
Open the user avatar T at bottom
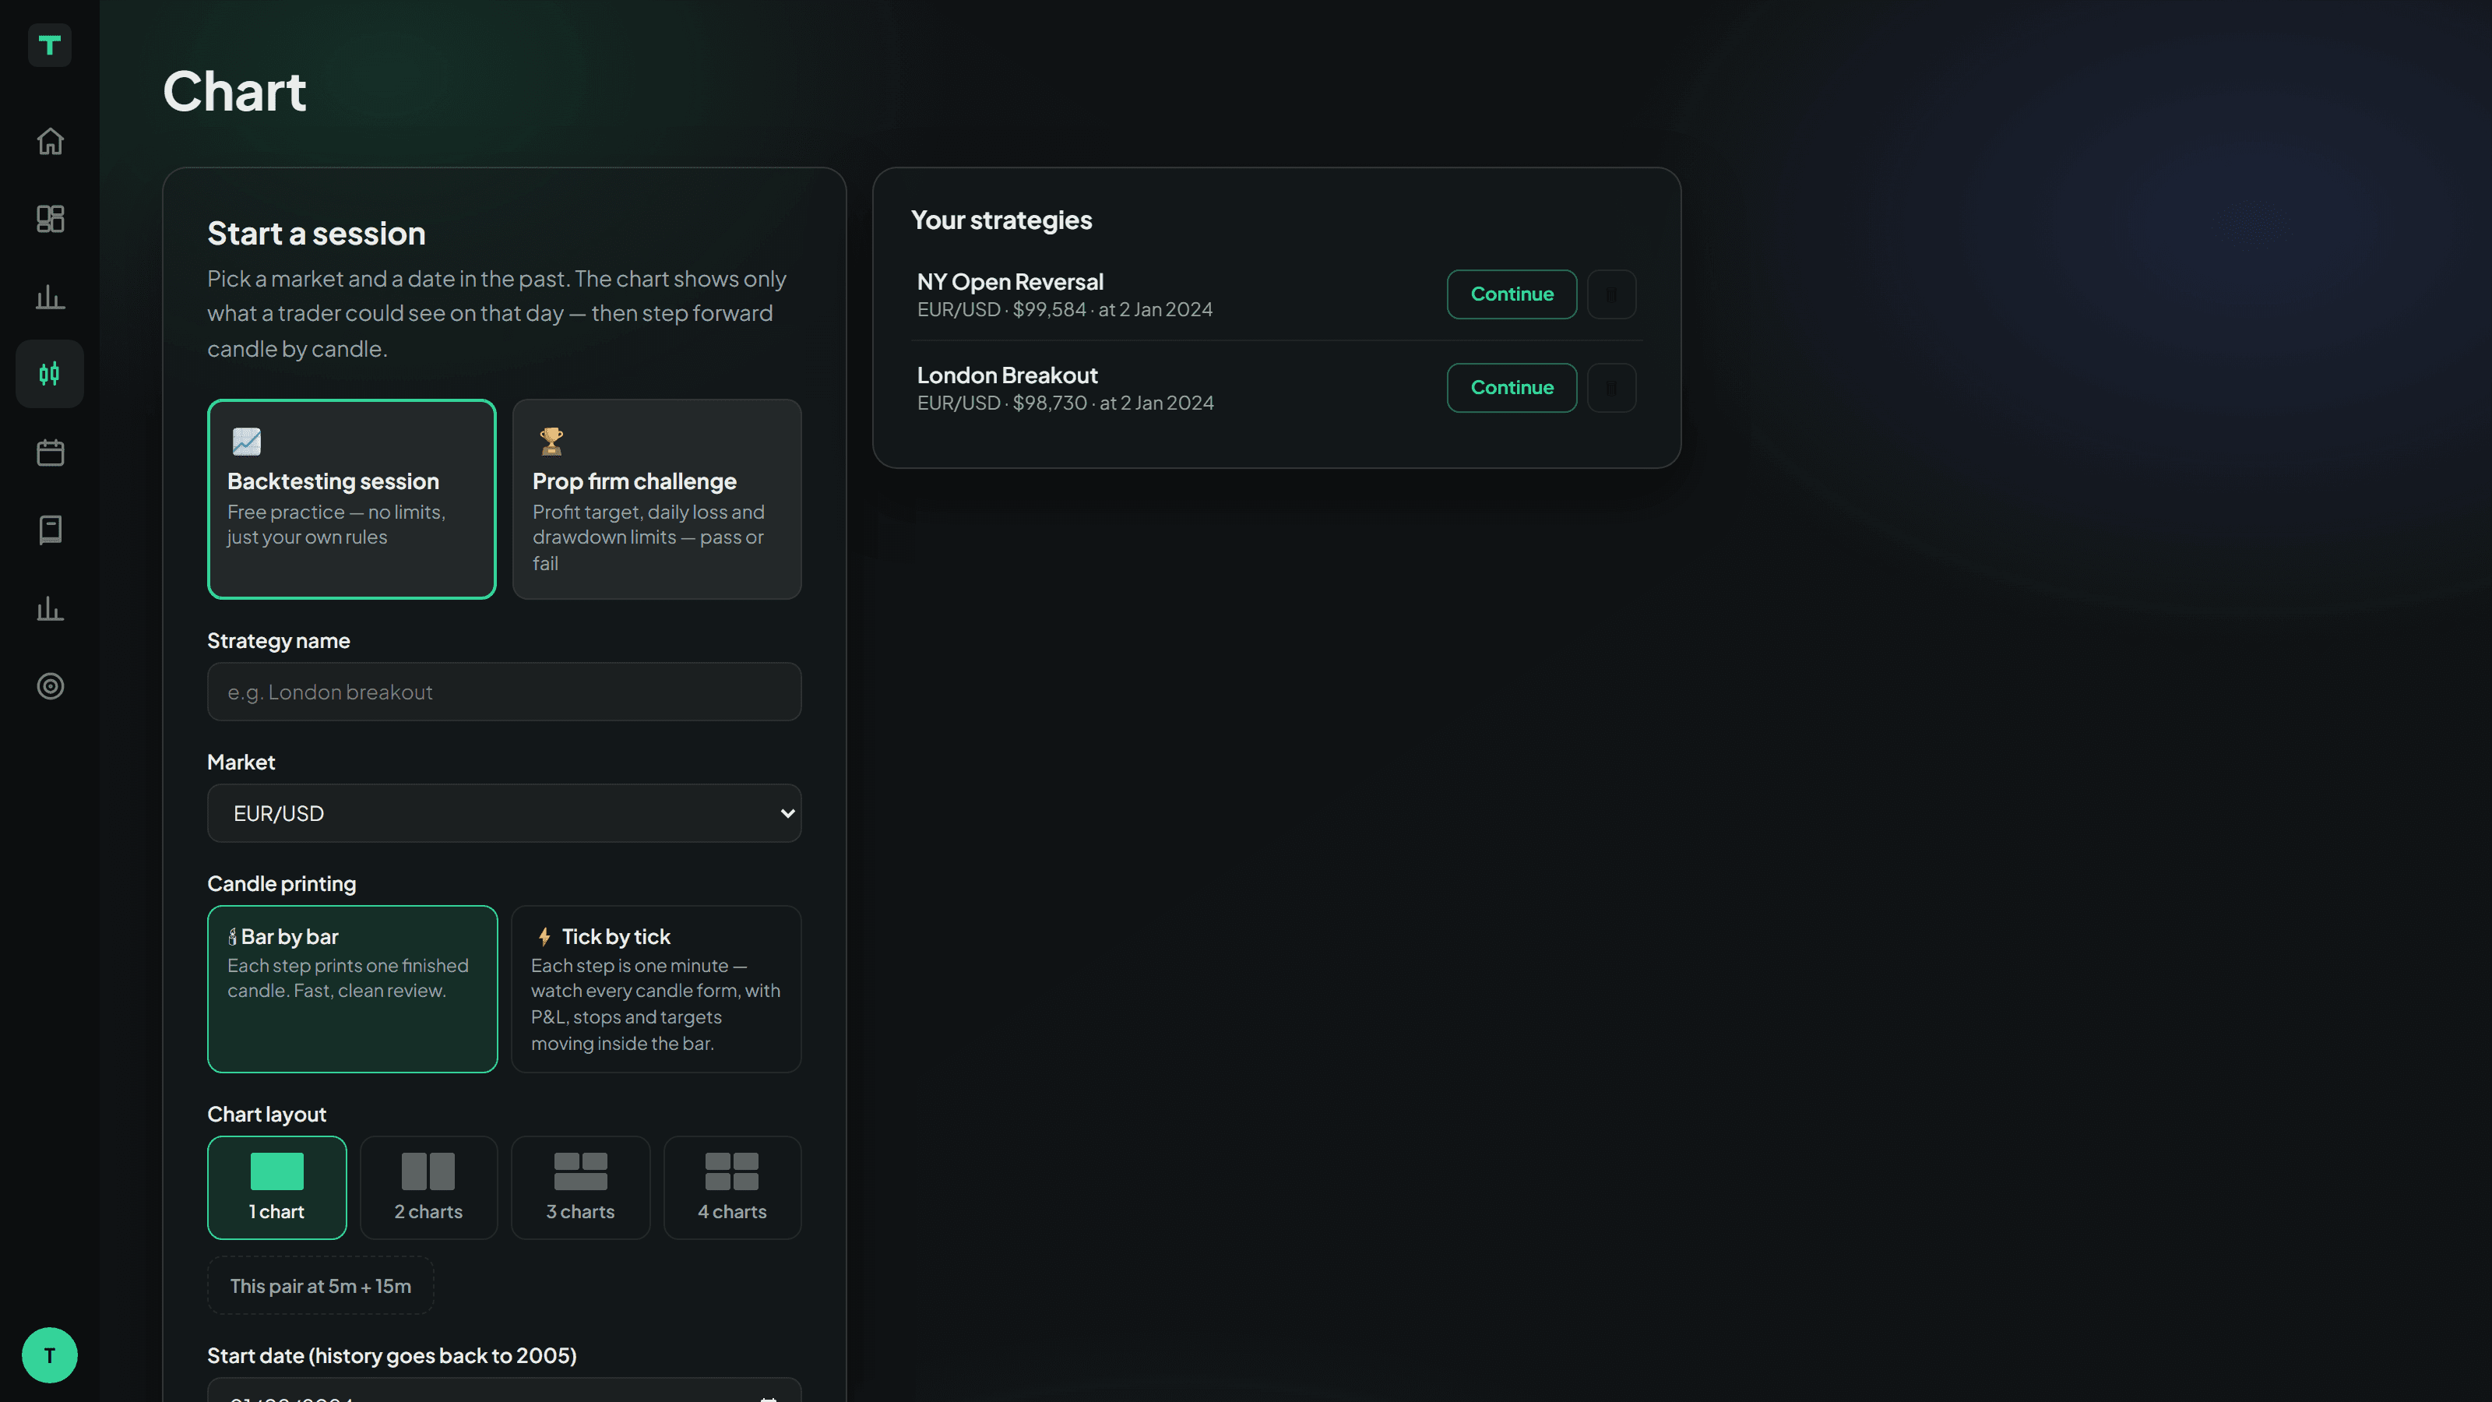49,1354
